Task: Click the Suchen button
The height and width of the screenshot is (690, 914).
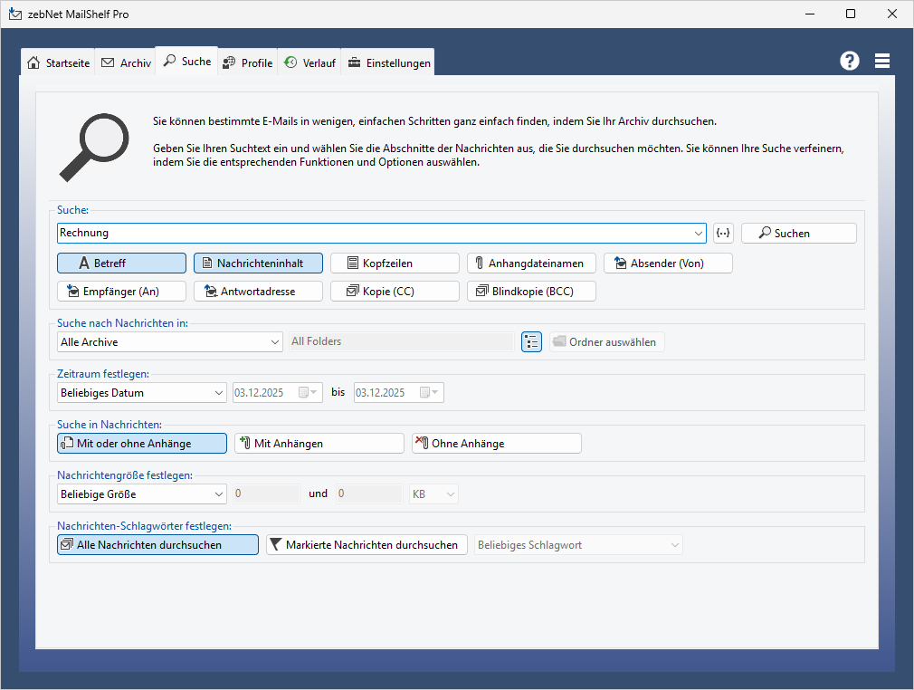Action: pos(798,233)
